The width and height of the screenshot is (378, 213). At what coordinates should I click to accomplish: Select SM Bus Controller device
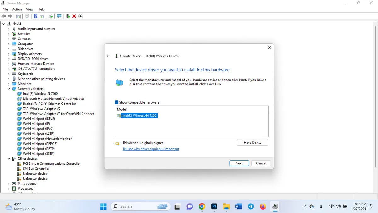tap(36, 169)
